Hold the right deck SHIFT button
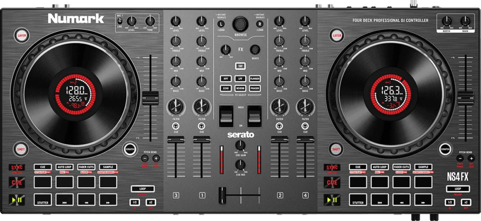 tap(336, 149)
